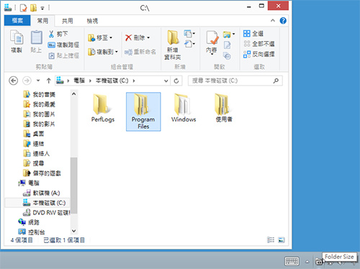The image size is (360, 269).
Task: Open the New item dropdown in ribbon
Action: point(189,34)
